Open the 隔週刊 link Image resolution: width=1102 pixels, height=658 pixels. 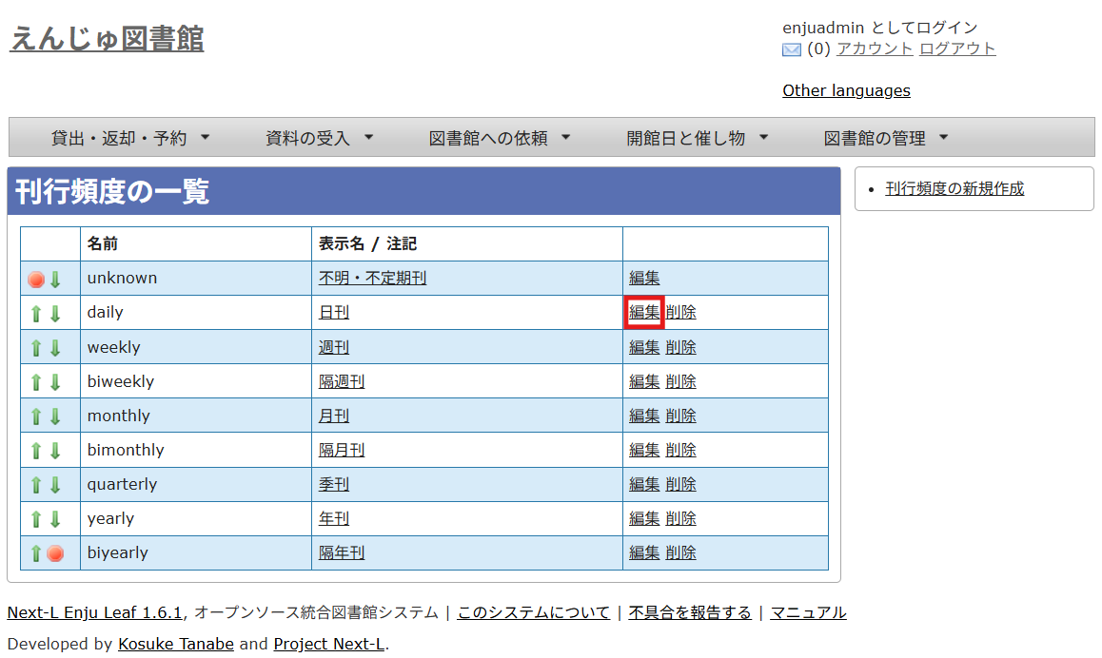click(x=342, y=381)
